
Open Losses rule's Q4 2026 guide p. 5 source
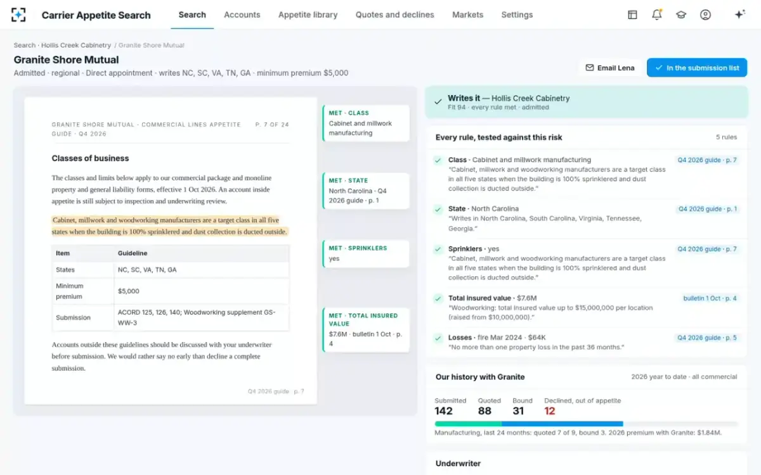(x=707, y=338)
